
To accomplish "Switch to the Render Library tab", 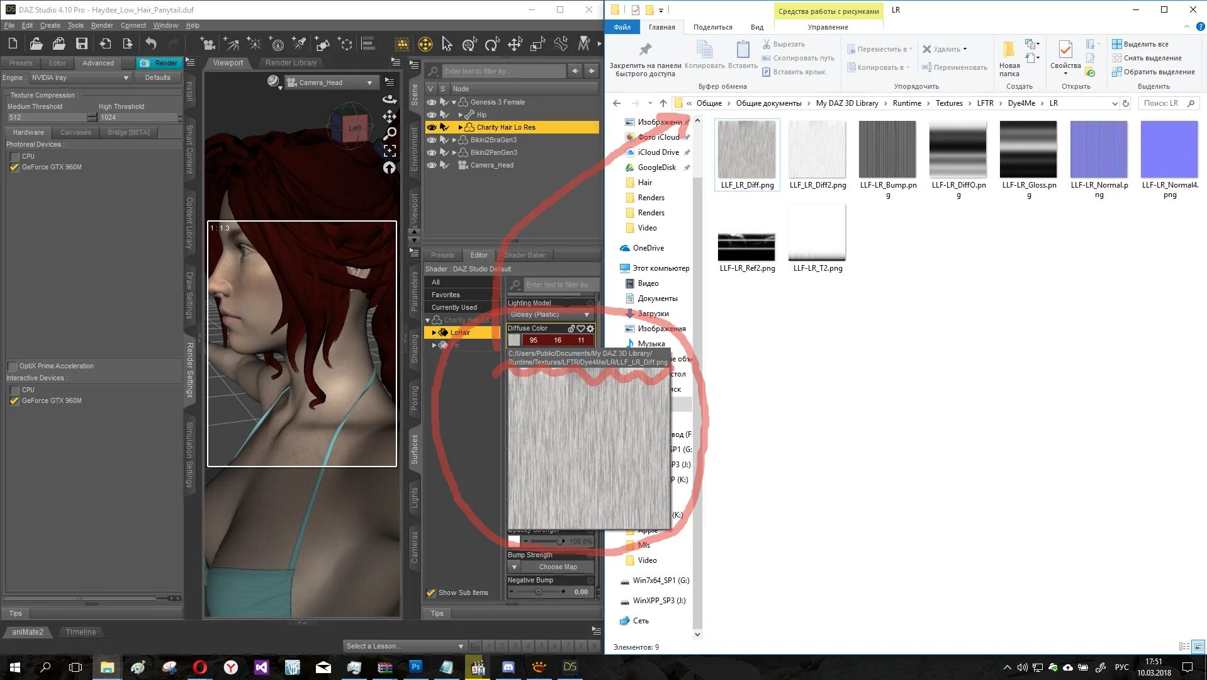I will 290,62.
